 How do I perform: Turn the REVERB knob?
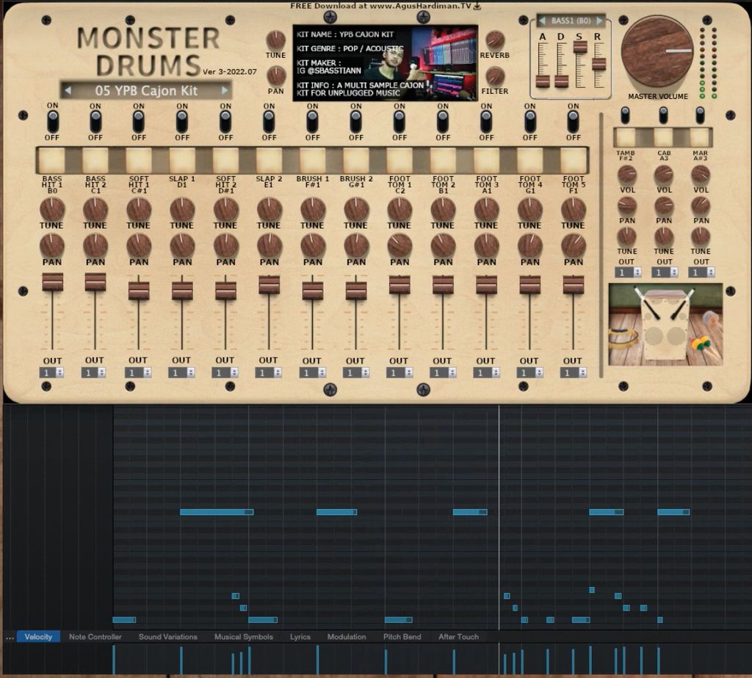coord(494,40)
